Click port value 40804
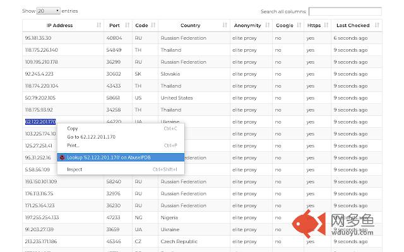This screenshot has height=252, width=404. coord(114,38)
